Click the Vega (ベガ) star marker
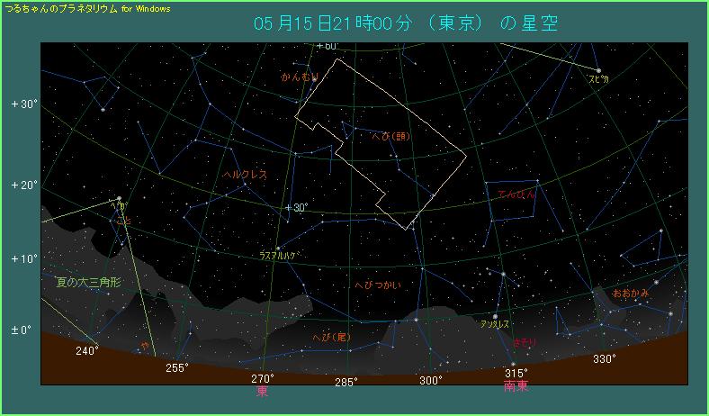The height and width of the screenshot is (416, 709). click(x=119, y=198)
